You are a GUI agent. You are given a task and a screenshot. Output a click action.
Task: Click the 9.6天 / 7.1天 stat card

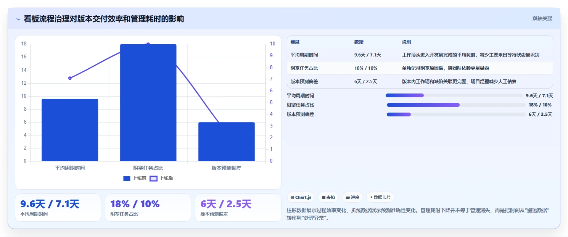(58, 208)
